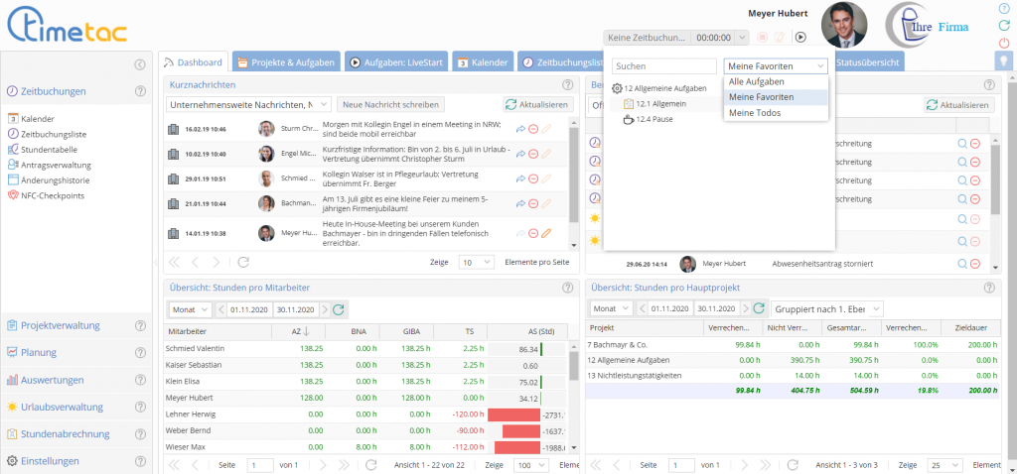
Task: Choose Alle Aufgaben in the filter list
Action: coord(757,81)
